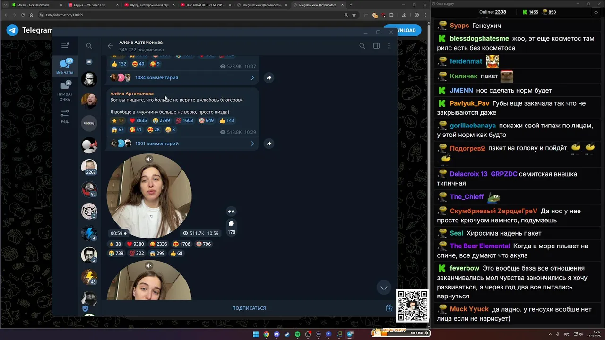Viewport: 605px width, 340px height.
Task: Open the browser tab search dropdown
Action: pyautogui.click(x=4, y=5)
